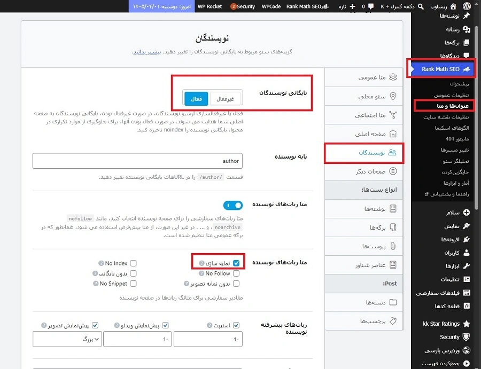Open کاربران users icon
This screenshot has height=369, width=481.
(x=466, y=253)
